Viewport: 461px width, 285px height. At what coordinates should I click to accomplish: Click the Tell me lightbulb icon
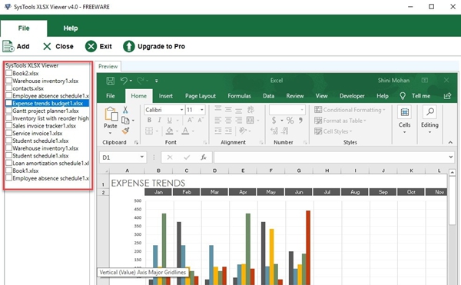click(403, 96)
